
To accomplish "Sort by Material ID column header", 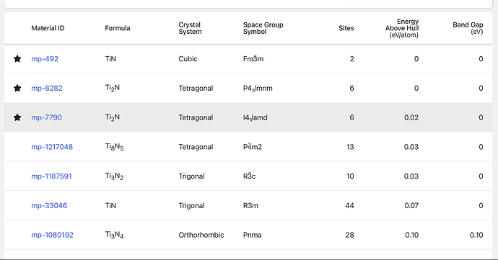I will coord(48,28).
